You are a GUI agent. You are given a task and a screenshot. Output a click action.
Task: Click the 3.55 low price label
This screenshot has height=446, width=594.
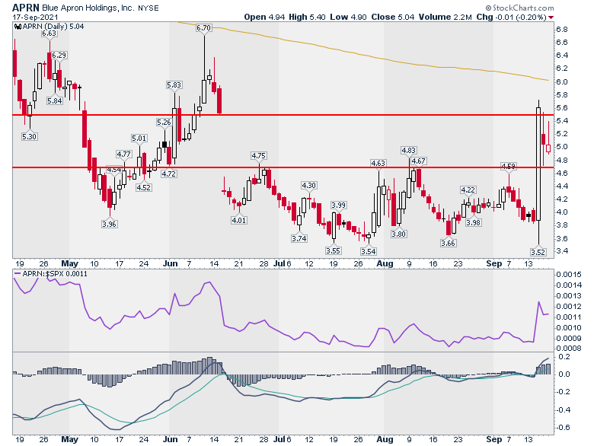(x=333, y=251)
